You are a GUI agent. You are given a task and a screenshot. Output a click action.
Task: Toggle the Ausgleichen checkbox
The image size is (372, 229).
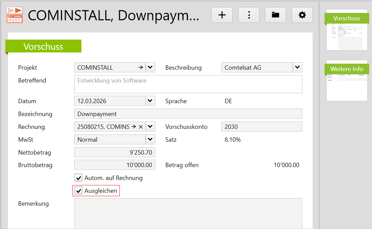[x=79, y=191]
